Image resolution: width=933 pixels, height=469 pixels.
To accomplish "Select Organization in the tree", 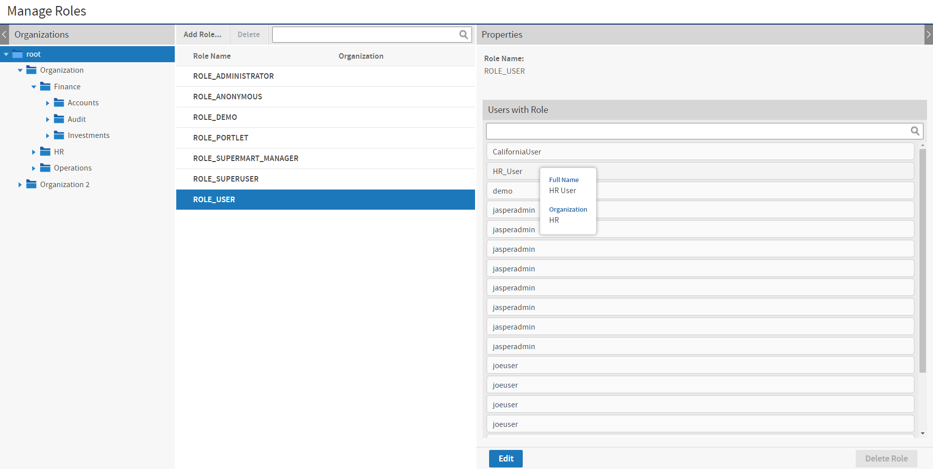I will click(62, 70).
